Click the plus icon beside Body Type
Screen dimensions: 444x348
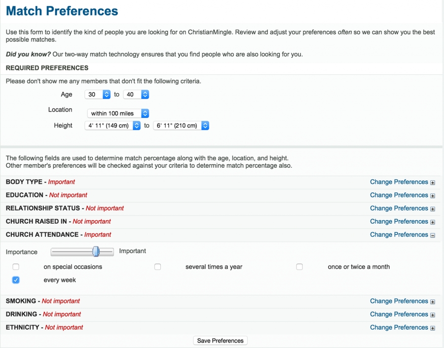click(433, 183)
